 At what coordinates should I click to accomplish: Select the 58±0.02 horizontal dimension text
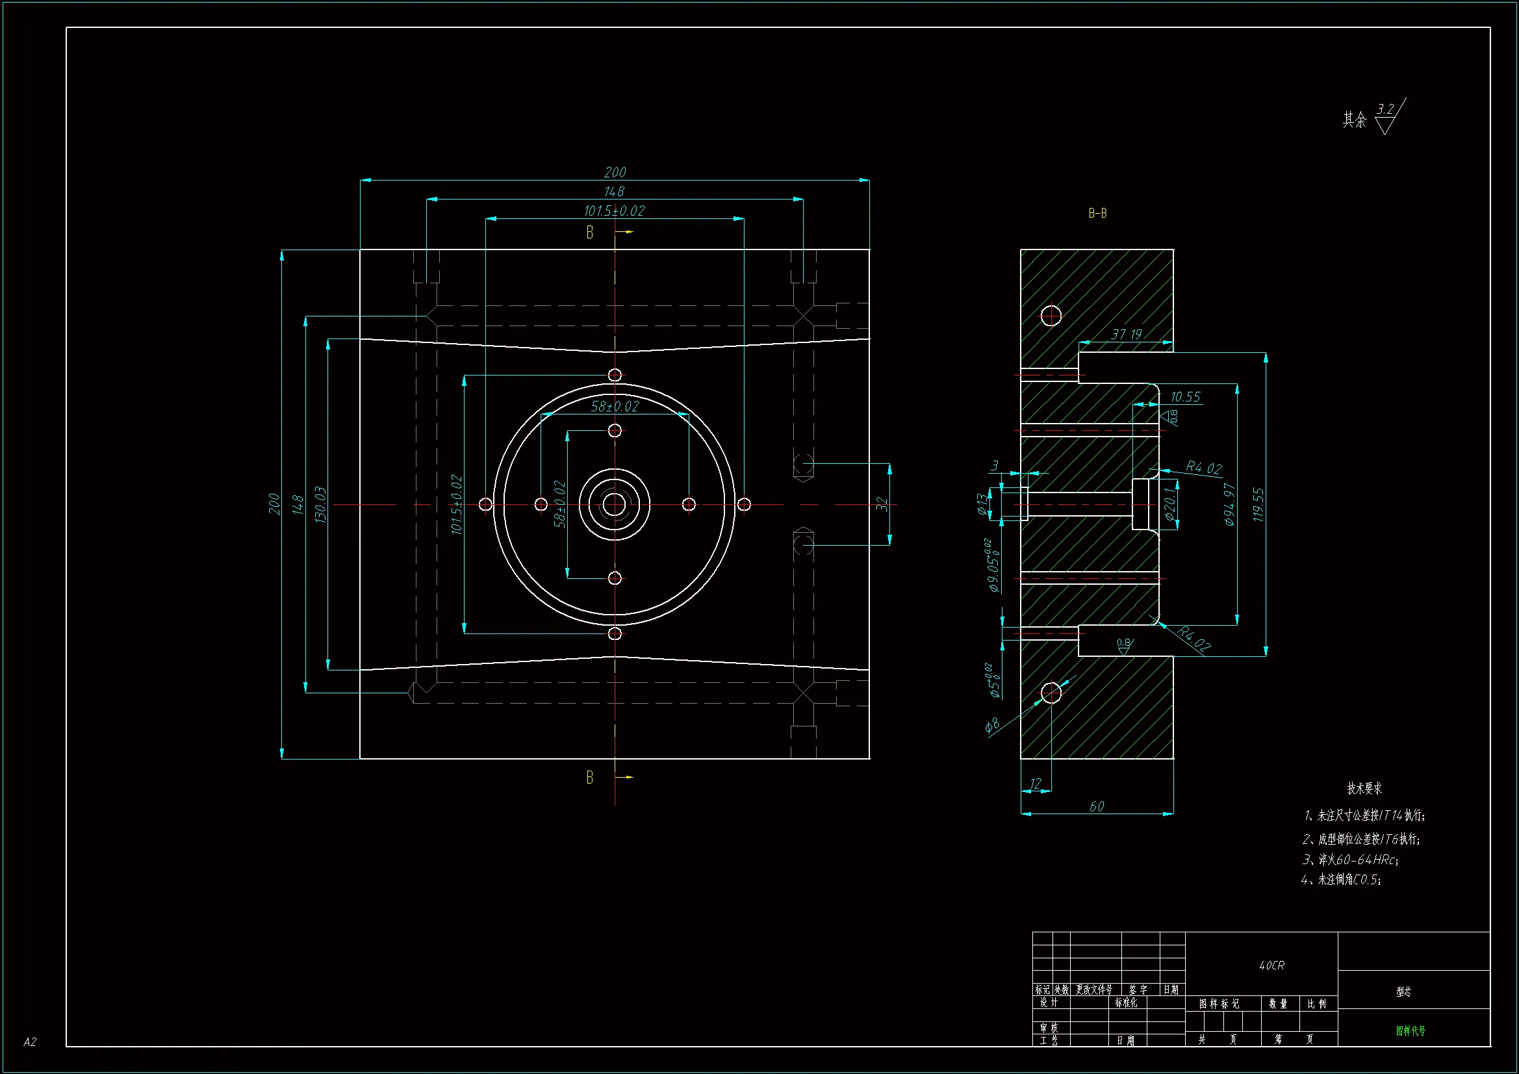pyautogui.click(x=615, y=406)
